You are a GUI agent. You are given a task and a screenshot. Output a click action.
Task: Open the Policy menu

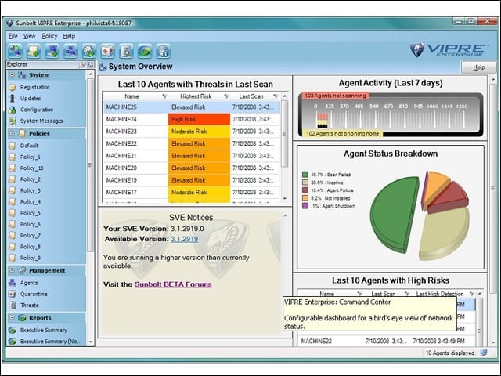[x=49, y=36]
